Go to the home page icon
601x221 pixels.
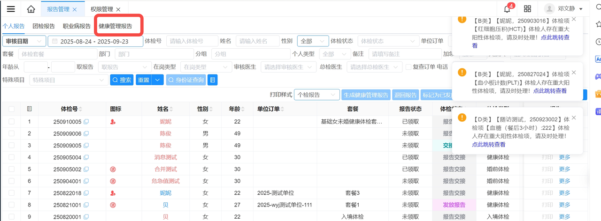(x=31, y=9)
